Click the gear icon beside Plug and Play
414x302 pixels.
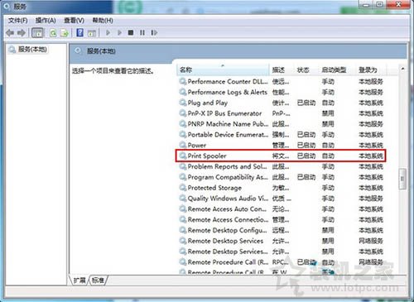183,103
